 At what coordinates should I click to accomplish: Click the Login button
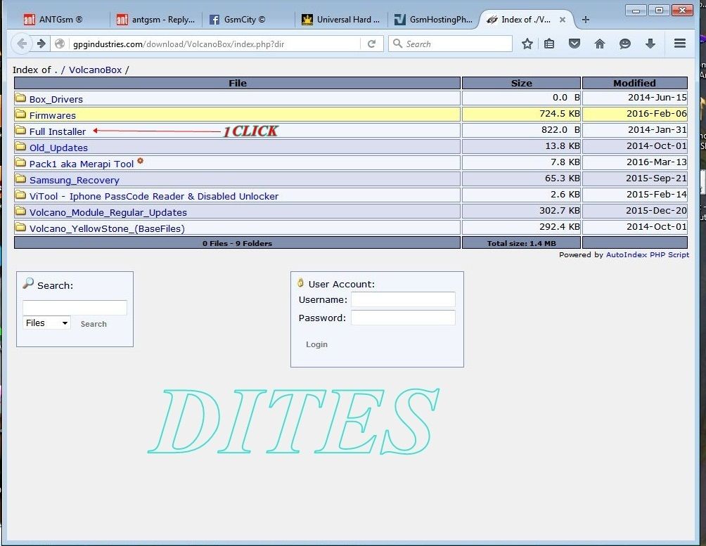tap(316, 344)
